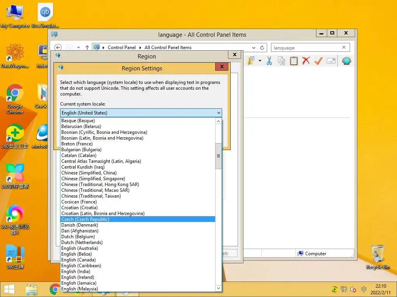
Task: Open recent locations dropdown arrow
Action: [78, 48]
